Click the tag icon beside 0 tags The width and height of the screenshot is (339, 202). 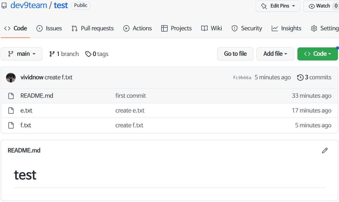pos(88,54)
